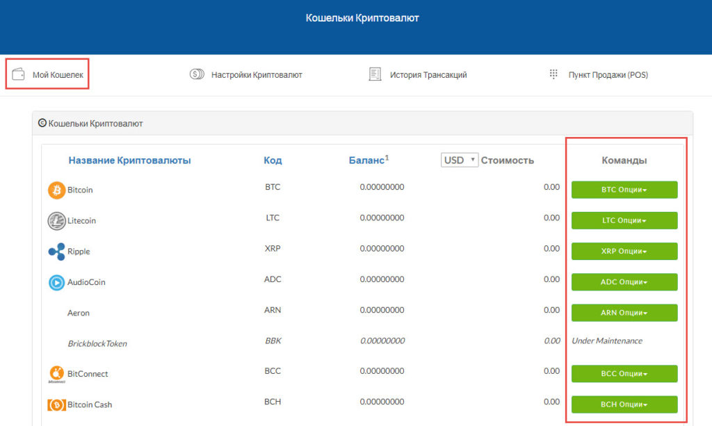The height and width of the screenshot is (426, 712).
Task: Expand the BCC Опции dropdown button
Action: [624, 374]
